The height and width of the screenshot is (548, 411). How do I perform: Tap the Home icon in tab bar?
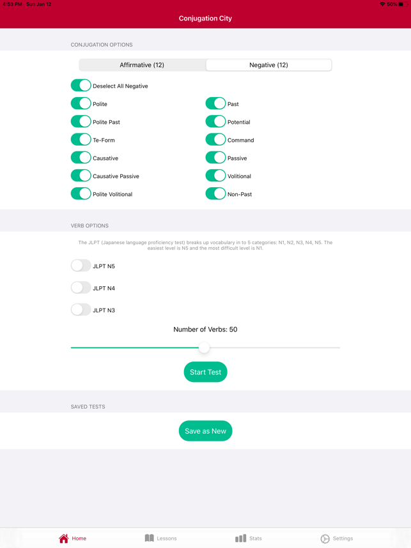(64, 538)
